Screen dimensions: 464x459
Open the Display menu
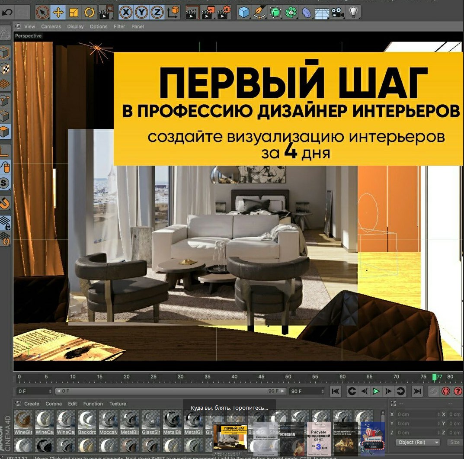pyautogui.click(x=75, y=26)
